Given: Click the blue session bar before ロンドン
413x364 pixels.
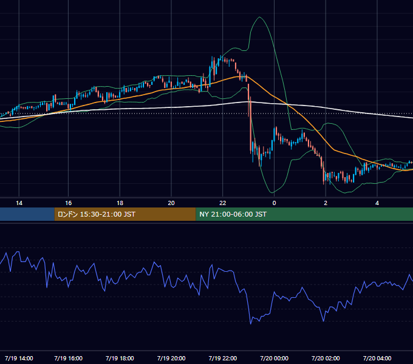Looking at the screenshot, I should click(27, 214).
